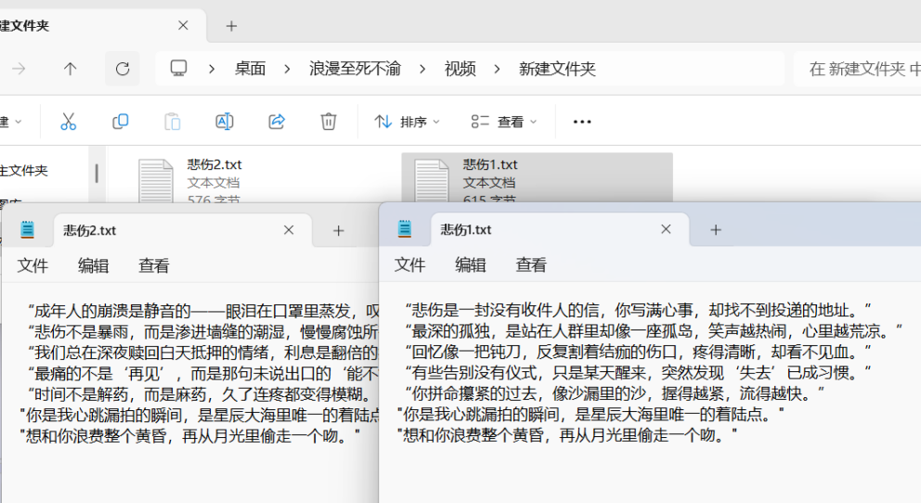Image resolution: width=921 pixels, height=503 pixels.
Task: Click the computer icon in address bar
Action: pyautogui.click(x=178, y=69)
